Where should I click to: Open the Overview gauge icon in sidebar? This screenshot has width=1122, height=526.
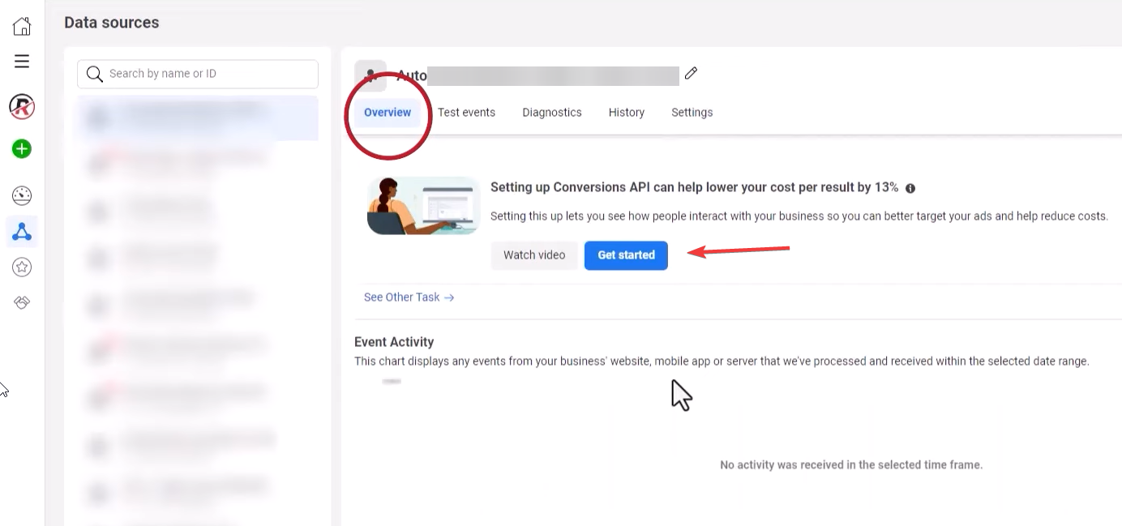pos(22,195)
